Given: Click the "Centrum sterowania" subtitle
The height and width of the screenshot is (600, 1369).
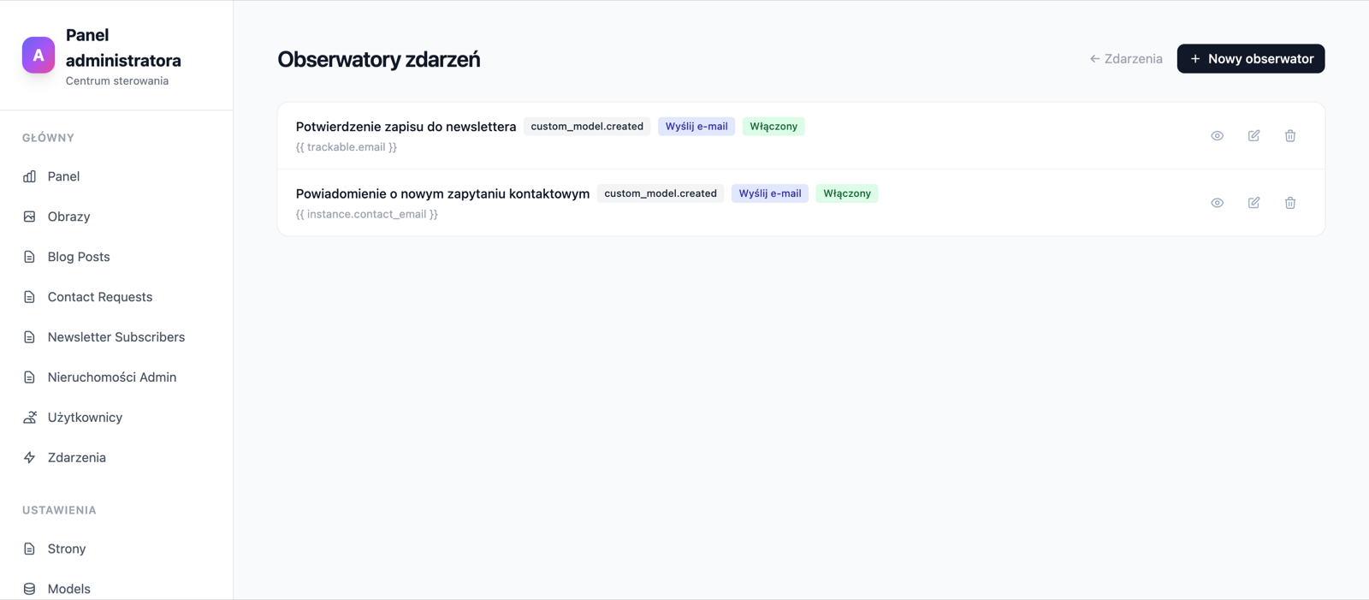Looking at the screenshot, I should pyautogui.click(x=117, y=81).
